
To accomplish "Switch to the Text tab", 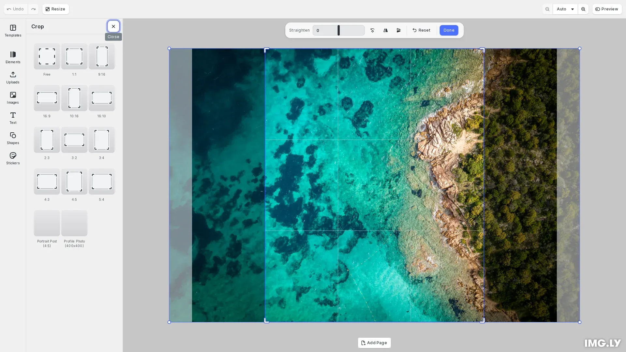I will (x=13, y=118).
